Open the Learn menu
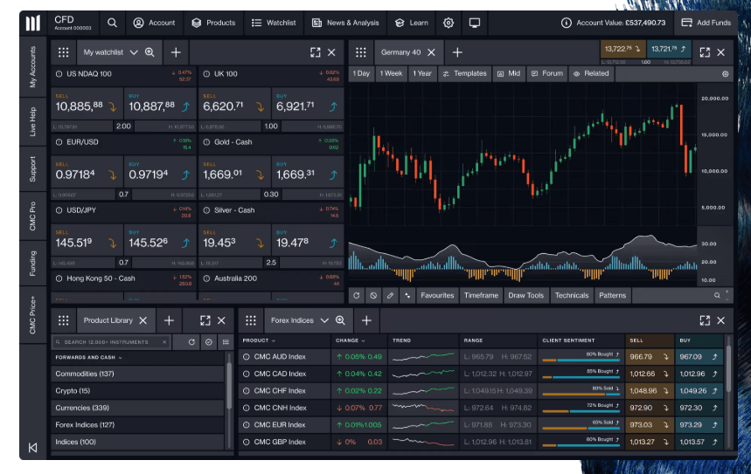751x474 pixels. (x=412, y=23)
